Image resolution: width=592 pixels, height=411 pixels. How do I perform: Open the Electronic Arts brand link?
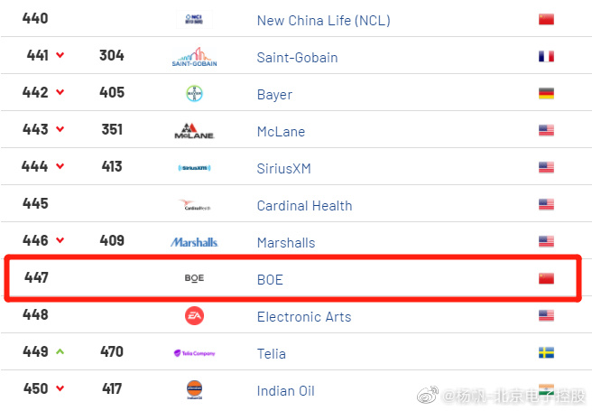pyautogui.click(x=304, y=316)
